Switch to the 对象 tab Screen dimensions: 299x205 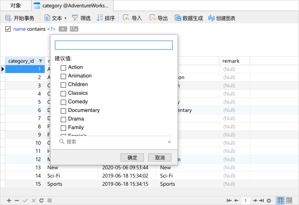coord(16,6)
